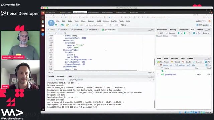
Task: Click the Home icon in the Files path
Action: (x=161, y=65)
